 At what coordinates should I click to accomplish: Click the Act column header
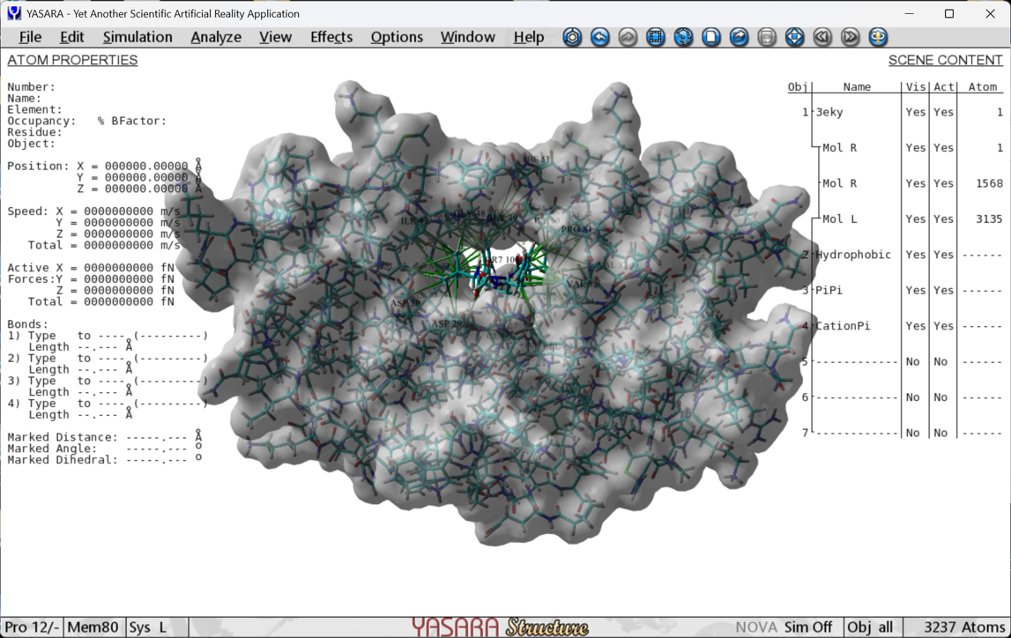[x=944, y=87]
